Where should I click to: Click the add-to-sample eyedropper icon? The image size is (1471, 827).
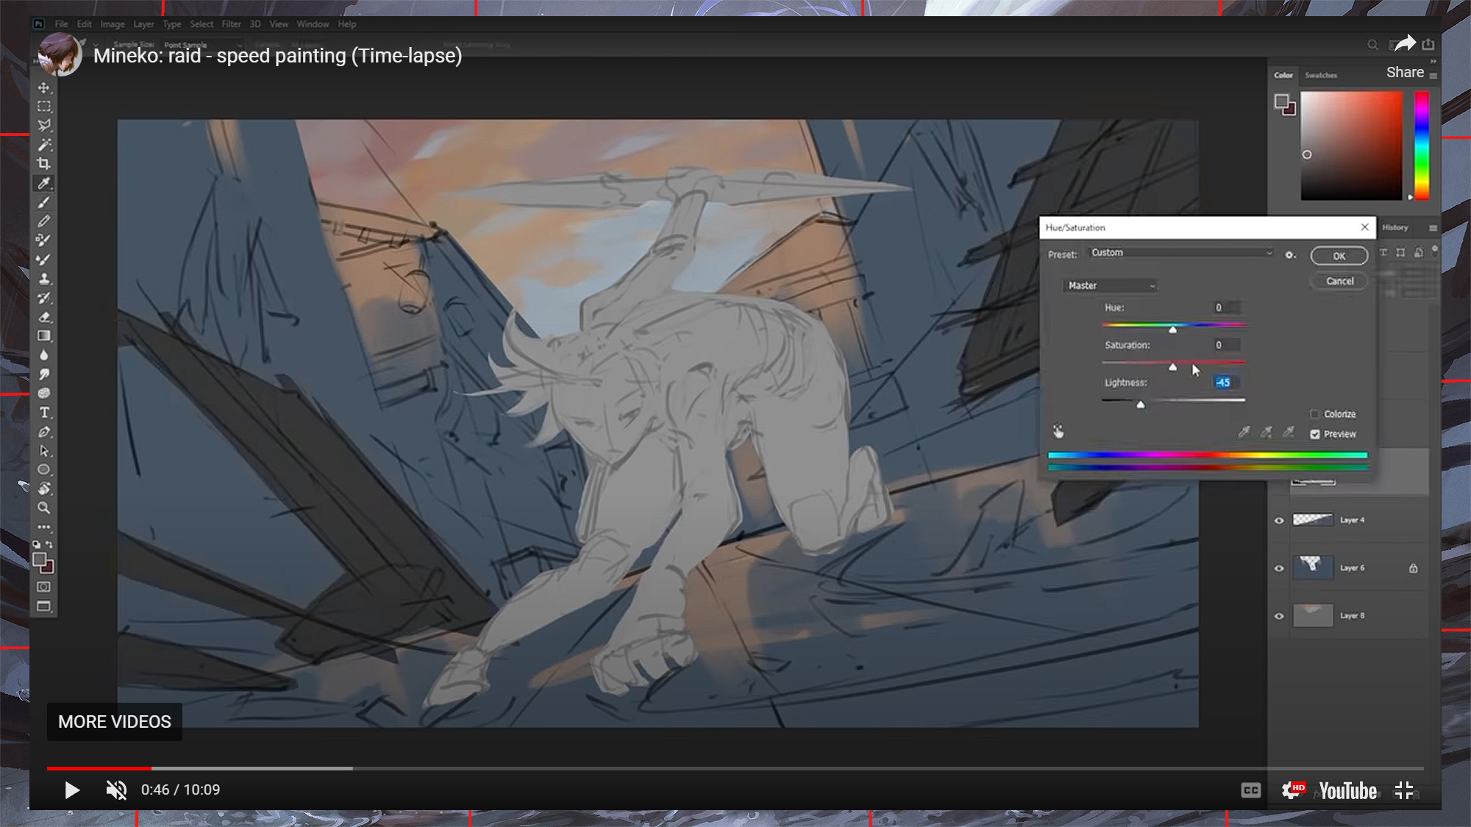pos(1266,432)
